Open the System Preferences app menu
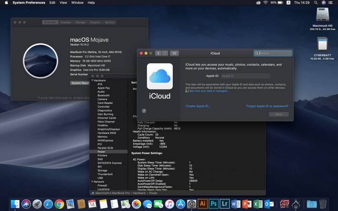Screen dimensions: 338x211 pyautogui.click(x=29, y=3)
